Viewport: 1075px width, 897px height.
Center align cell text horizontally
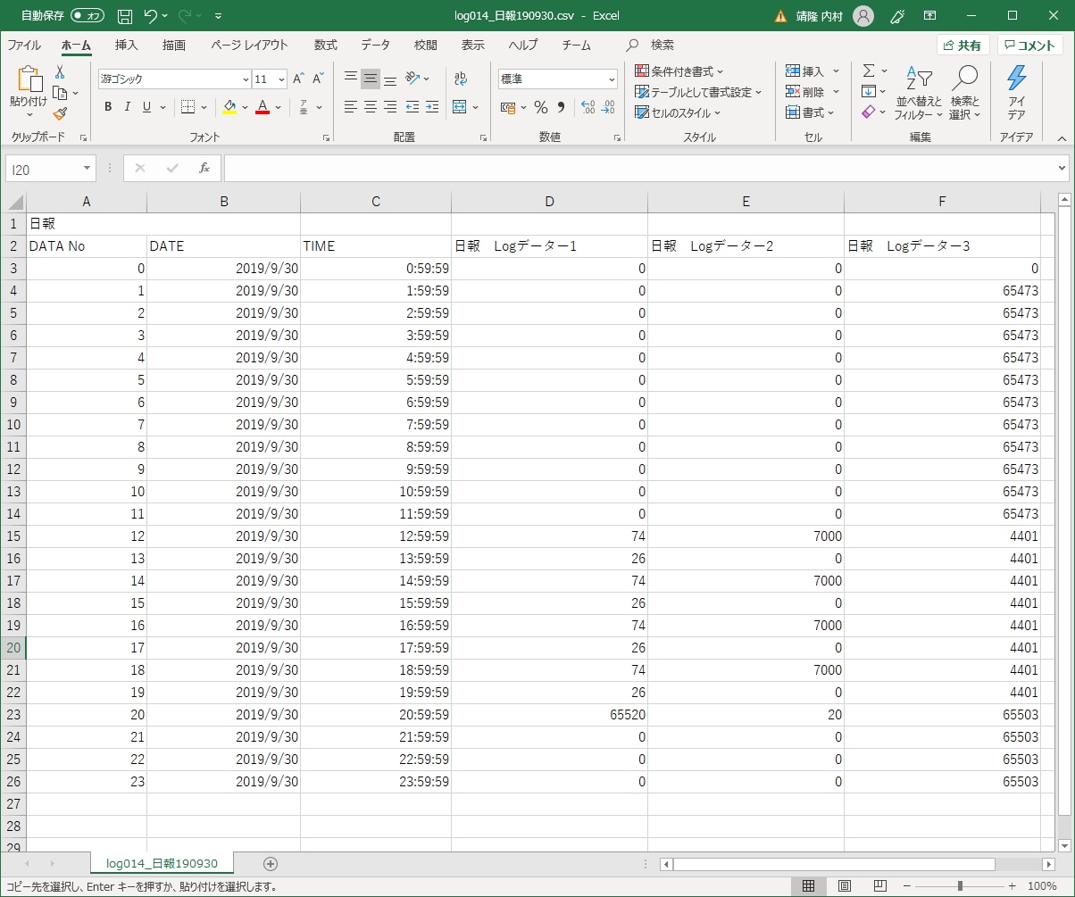point(371,107)
